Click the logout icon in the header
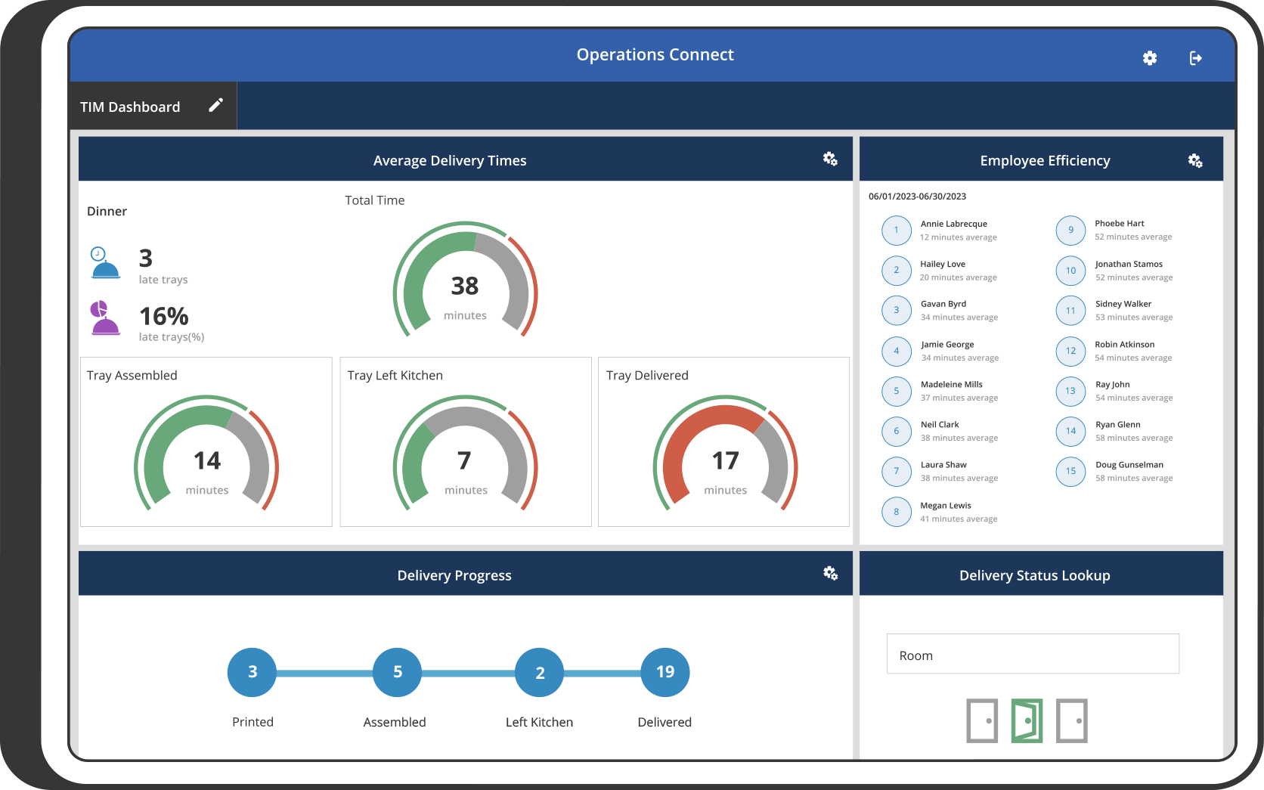The height and width of the screenshot is (790, 1264). 1197,57
